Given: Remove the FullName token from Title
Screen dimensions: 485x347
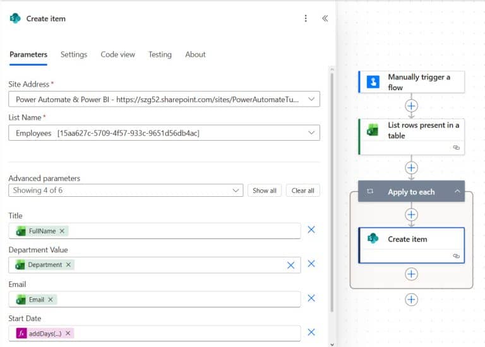Looking at the screenshot, I should [x=62, y=231].
